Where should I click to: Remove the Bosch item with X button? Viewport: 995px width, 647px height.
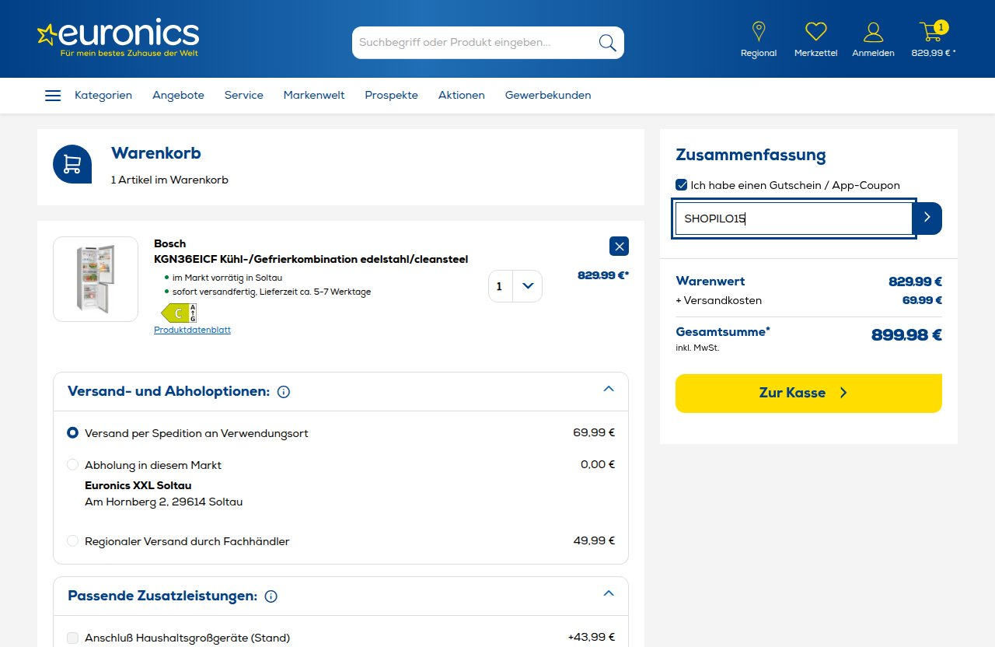point(619,247)
